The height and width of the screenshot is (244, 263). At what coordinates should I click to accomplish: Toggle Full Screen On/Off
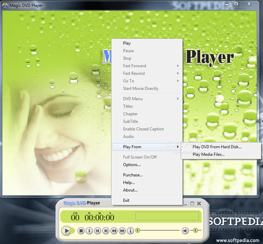tap(147, 157)
